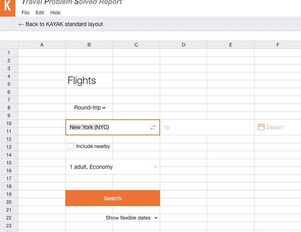Select row 8 header
The width and height of the screenshot is (301, 232).
9,107
